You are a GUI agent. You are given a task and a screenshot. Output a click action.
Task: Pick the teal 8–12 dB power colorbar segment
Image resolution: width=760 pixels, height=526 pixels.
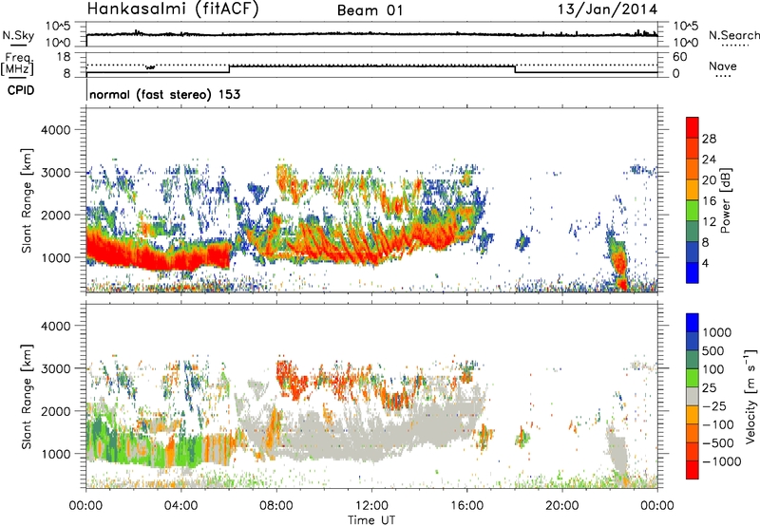coord(693,231)
